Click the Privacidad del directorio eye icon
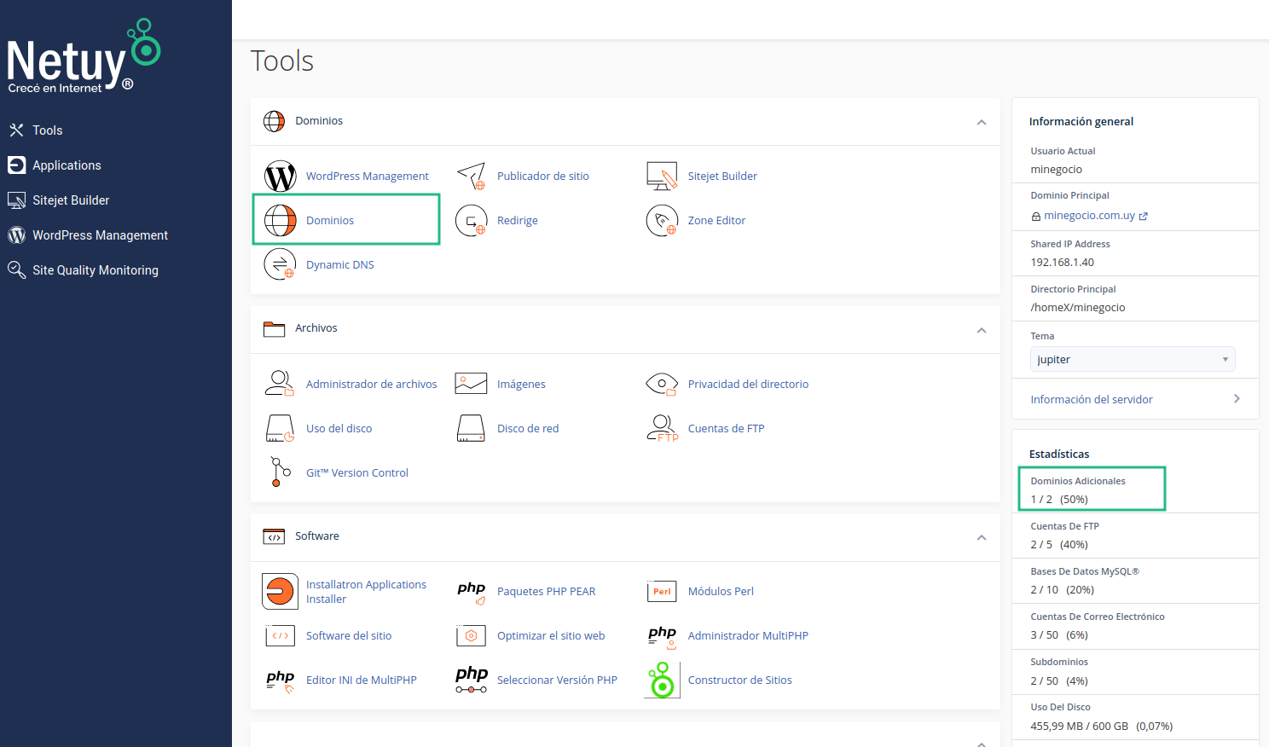This screenshot has width=1269, height=747. tap(662, 385)
